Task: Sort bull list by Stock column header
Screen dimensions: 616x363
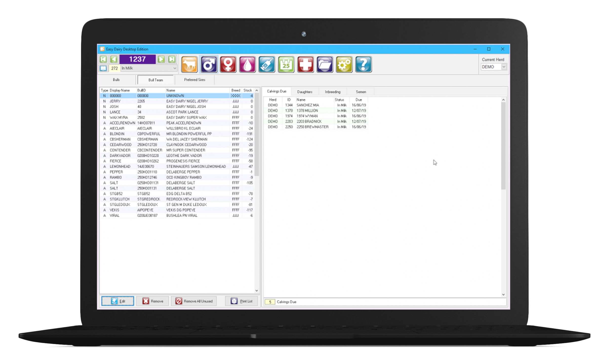Action: click(x=248, y=90)
